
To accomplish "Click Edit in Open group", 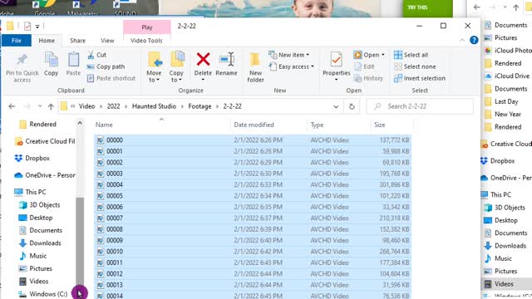I will click(364, 66).
